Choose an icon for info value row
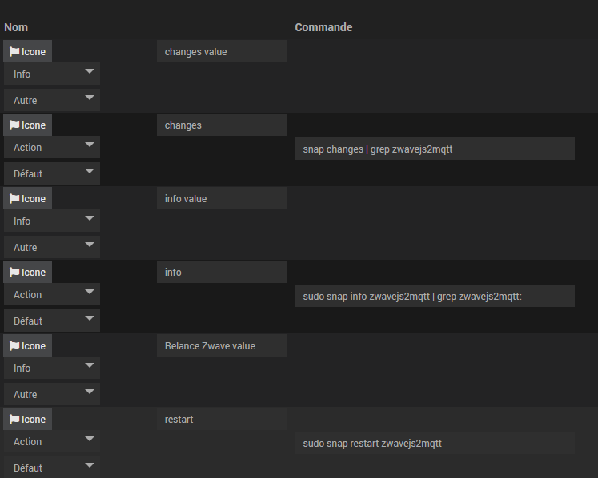This screenshot has width=598, height=478. click(27, 198)
